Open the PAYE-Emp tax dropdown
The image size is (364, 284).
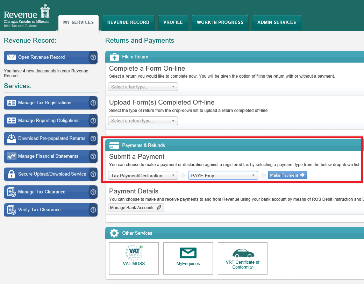click(x=223, y=176)
